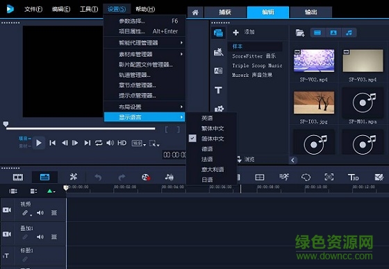Open the Media library panel icon

point(218,33)
